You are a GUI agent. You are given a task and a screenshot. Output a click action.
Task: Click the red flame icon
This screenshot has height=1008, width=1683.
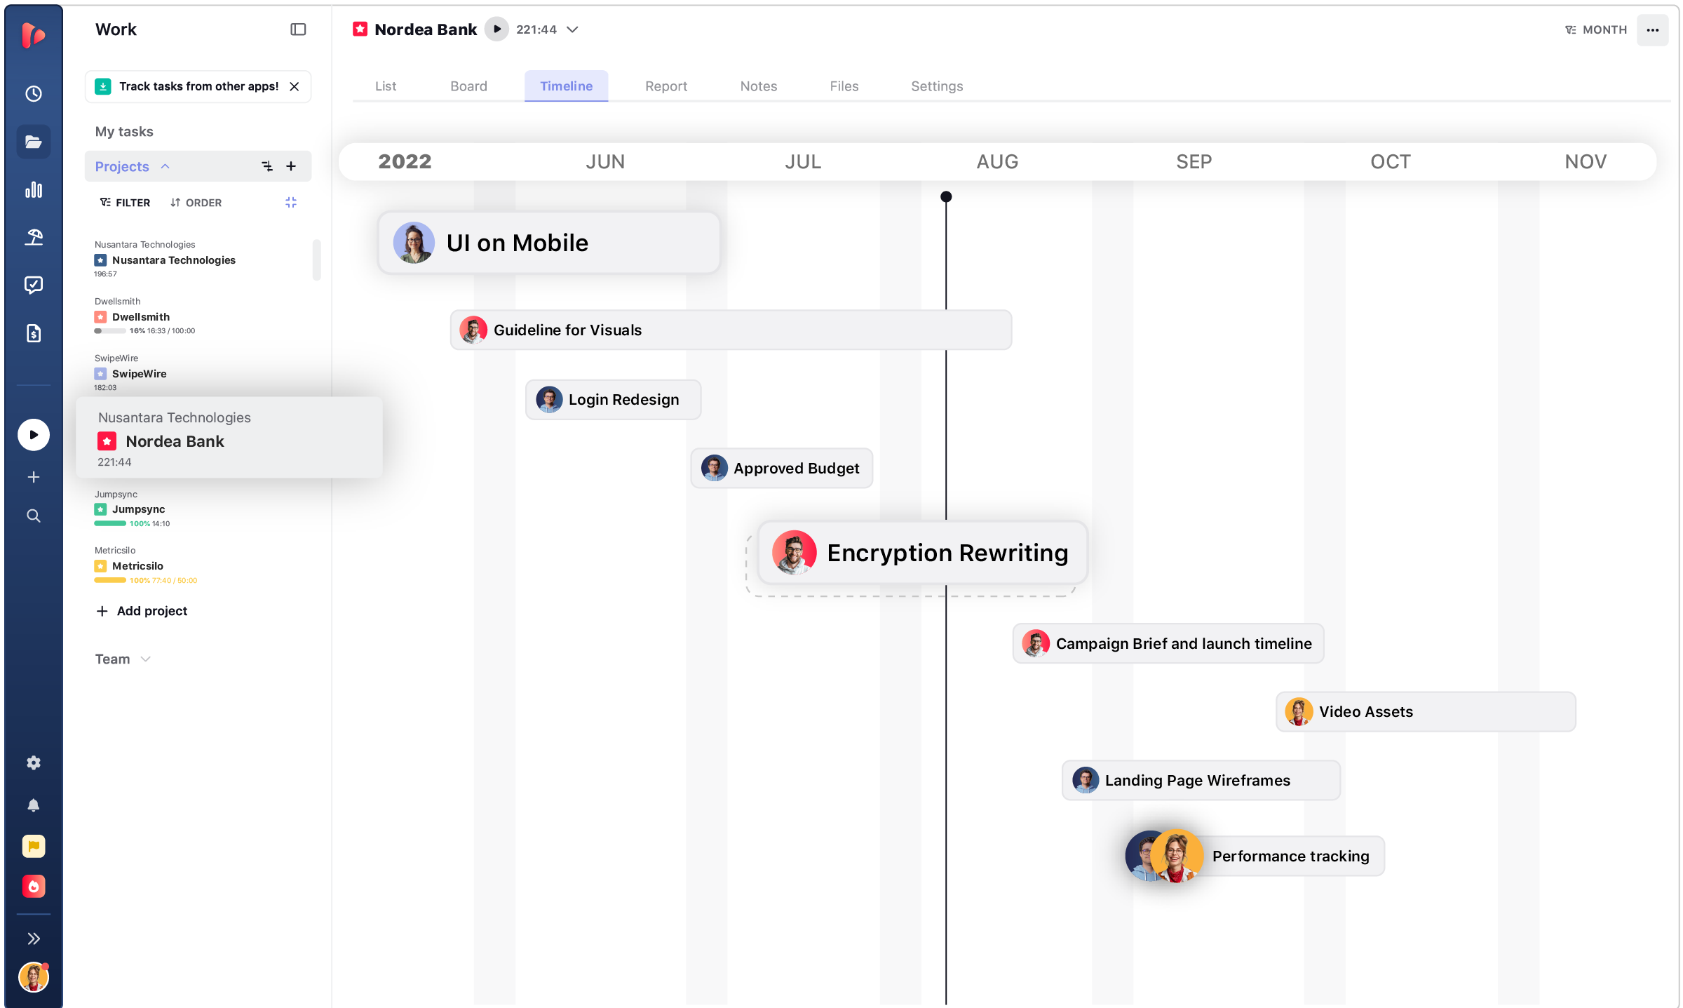[x=34, y=887]
